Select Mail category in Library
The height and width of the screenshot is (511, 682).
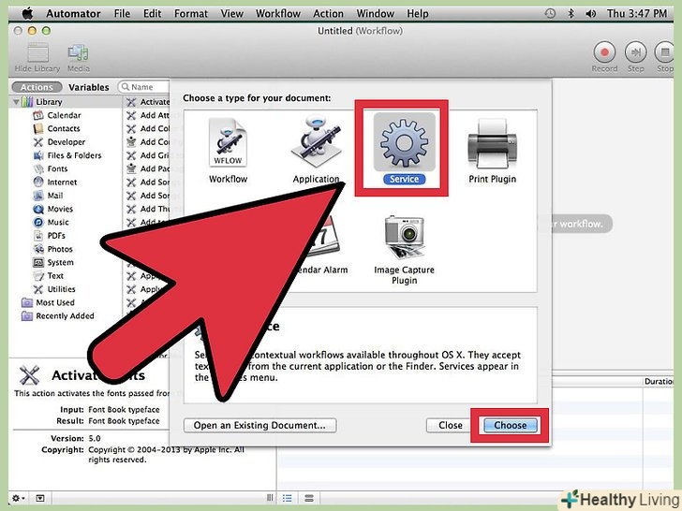[x=54, y=196]
